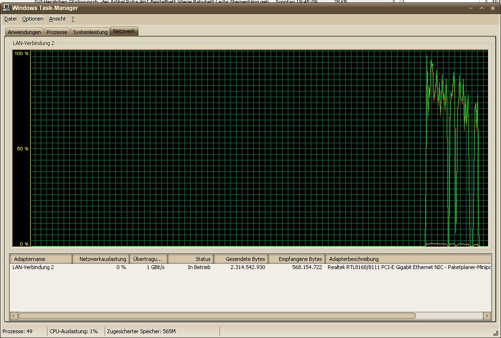Click the Status column header
501x338 pixels.
[x=191, y=259]
